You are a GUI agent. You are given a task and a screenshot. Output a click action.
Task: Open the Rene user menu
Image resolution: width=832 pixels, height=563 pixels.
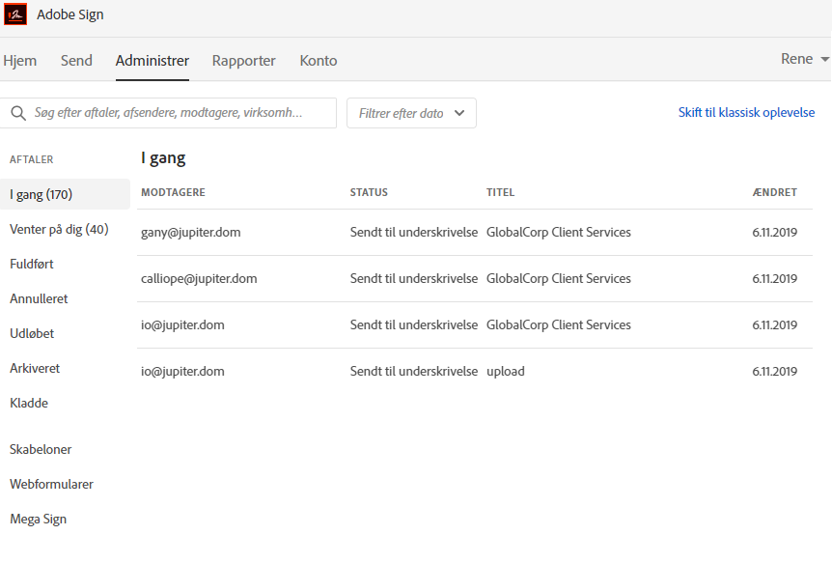(x=804, y=58)
